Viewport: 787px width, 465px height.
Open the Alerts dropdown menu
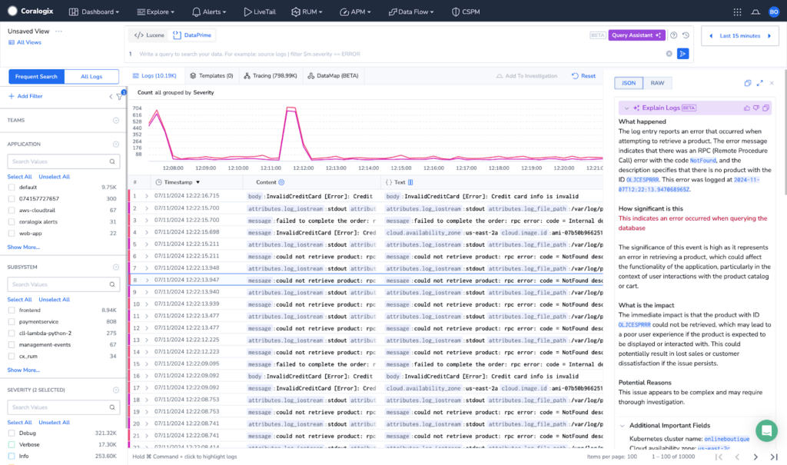pos(209,12)
